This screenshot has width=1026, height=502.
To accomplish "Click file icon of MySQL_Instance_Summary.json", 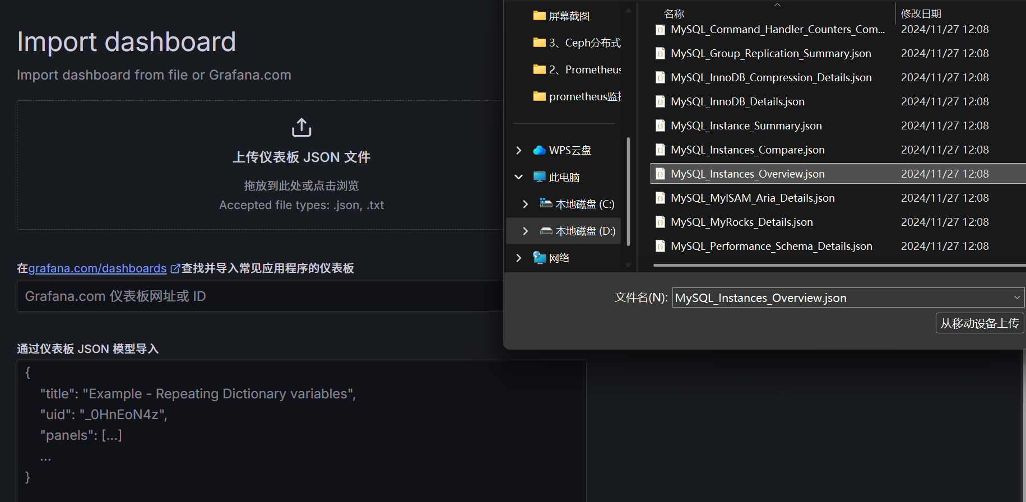I will point(661,126).
